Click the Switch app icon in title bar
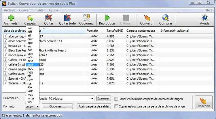The image size is (216, 119). (x=4, y=3)
